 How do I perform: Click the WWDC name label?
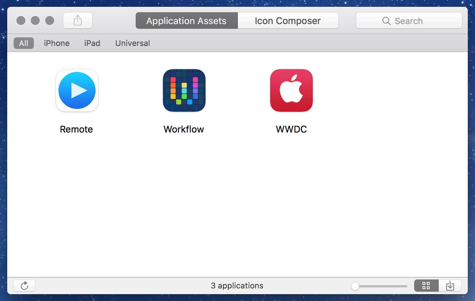click(291, 129)
